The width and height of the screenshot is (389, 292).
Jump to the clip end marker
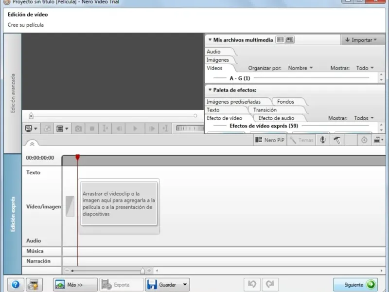point(165,128)
